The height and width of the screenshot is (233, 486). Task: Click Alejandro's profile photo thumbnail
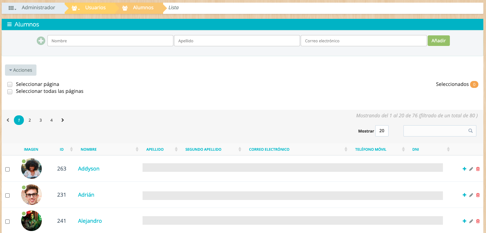31,221
